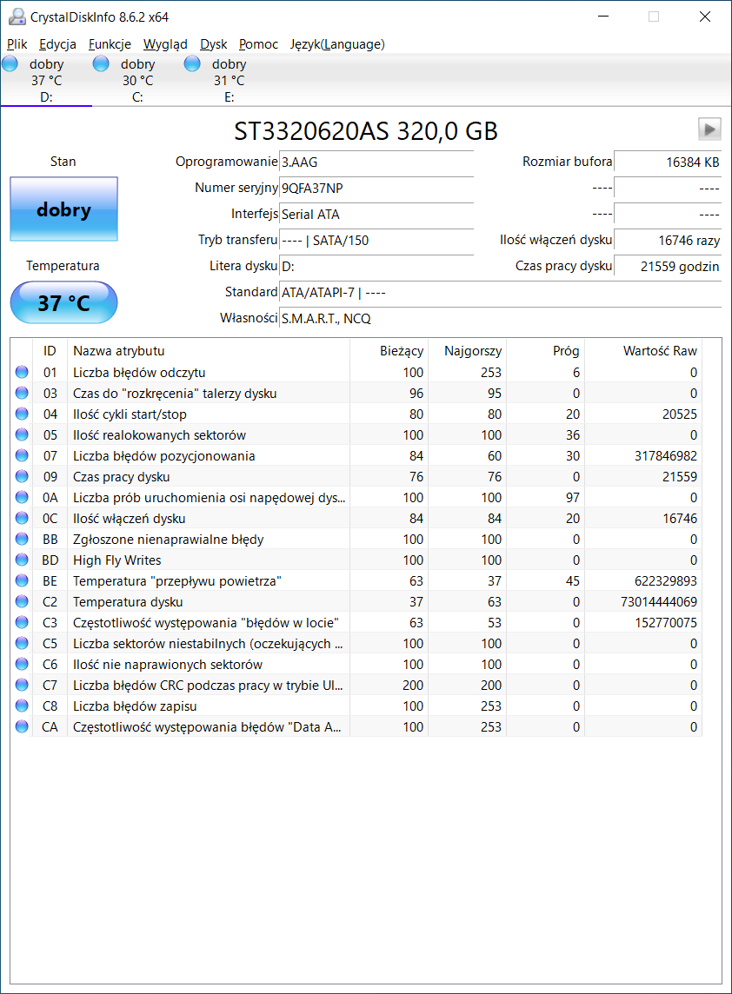Open the Plik menu
Viewport: 732px width, 994px height.
coord(17,44)
